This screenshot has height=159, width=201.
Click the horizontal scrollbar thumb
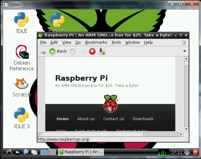pos(92,134)
